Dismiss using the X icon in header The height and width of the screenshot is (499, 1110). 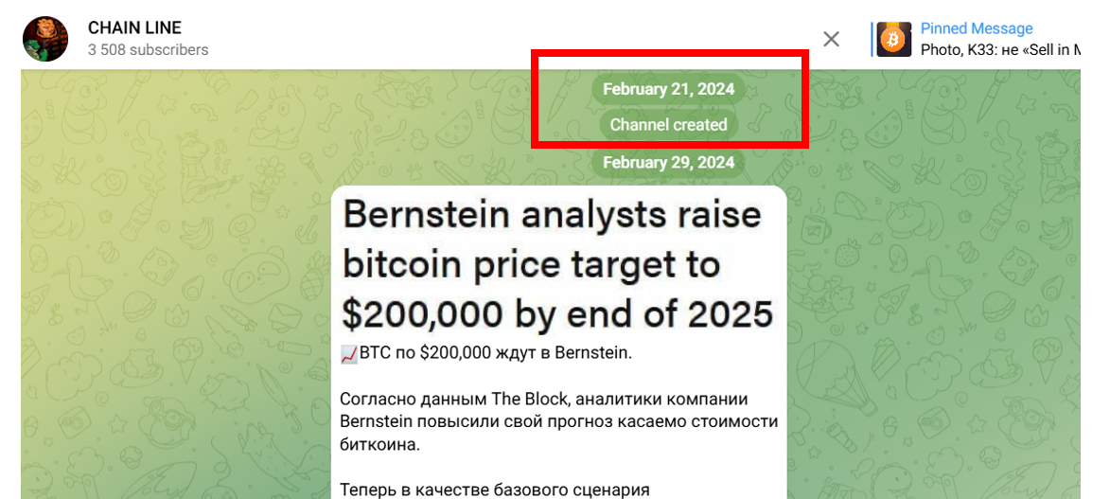pos(831,39)
